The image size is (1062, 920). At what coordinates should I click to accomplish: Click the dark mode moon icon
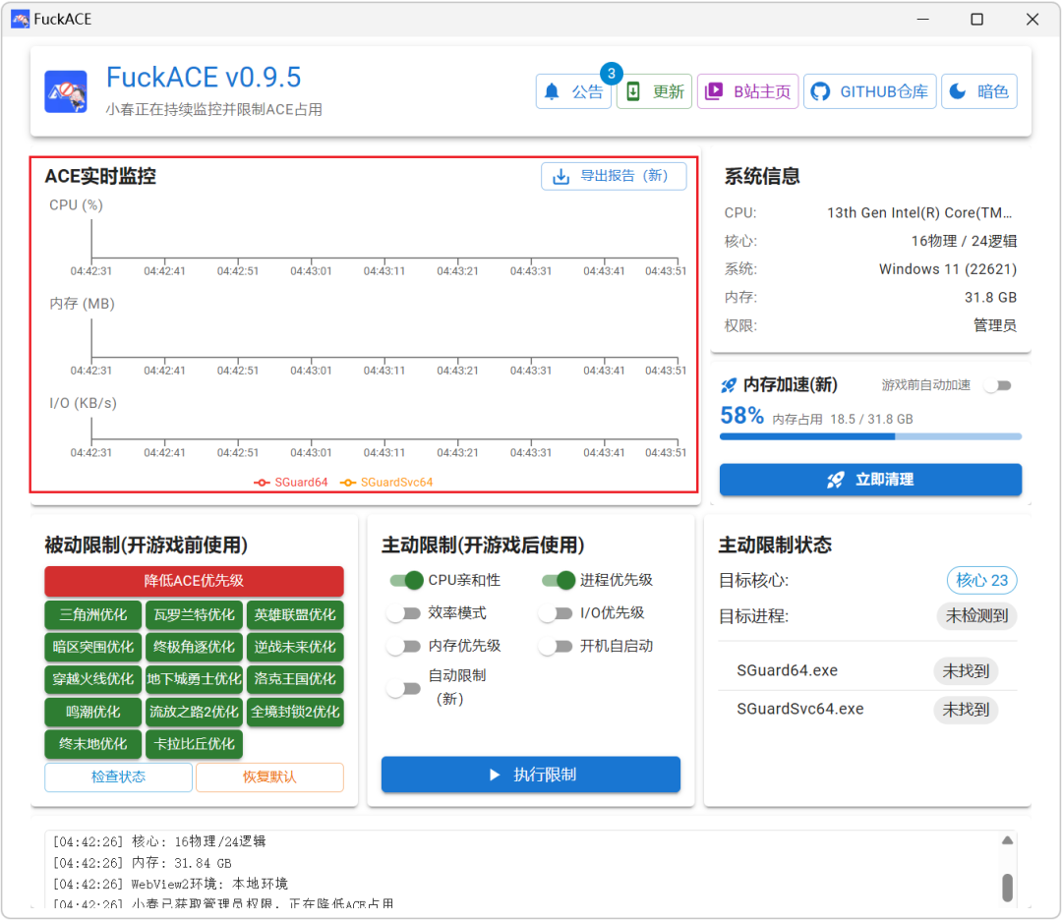[x=957, y=91]
